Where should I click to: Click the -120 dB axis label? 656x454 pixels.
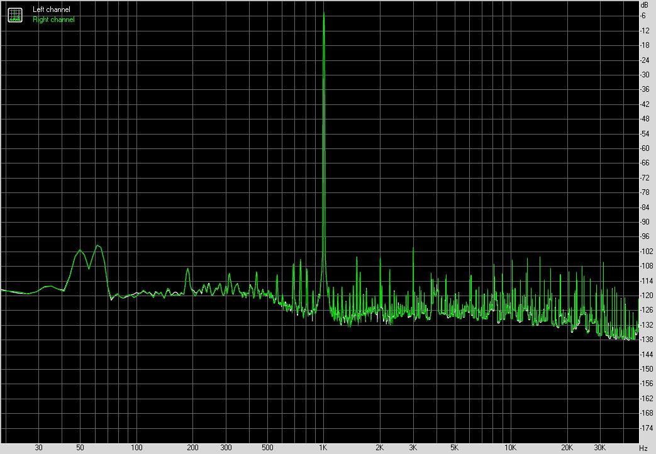(643, 296)
